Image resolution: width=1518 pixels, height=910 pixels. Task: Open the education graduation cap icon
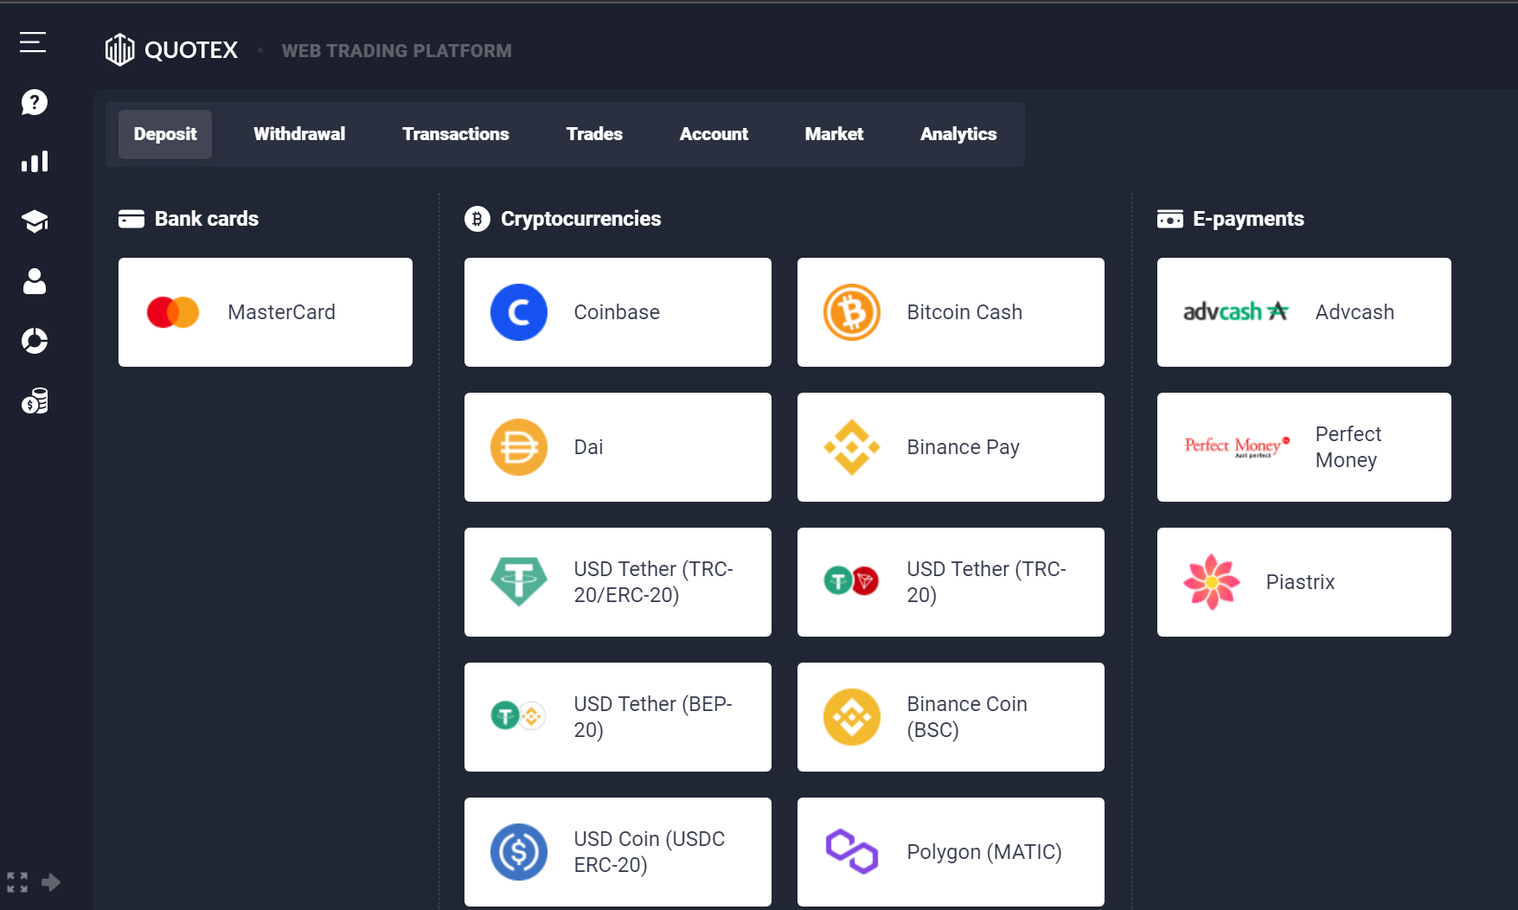[35, 221]
